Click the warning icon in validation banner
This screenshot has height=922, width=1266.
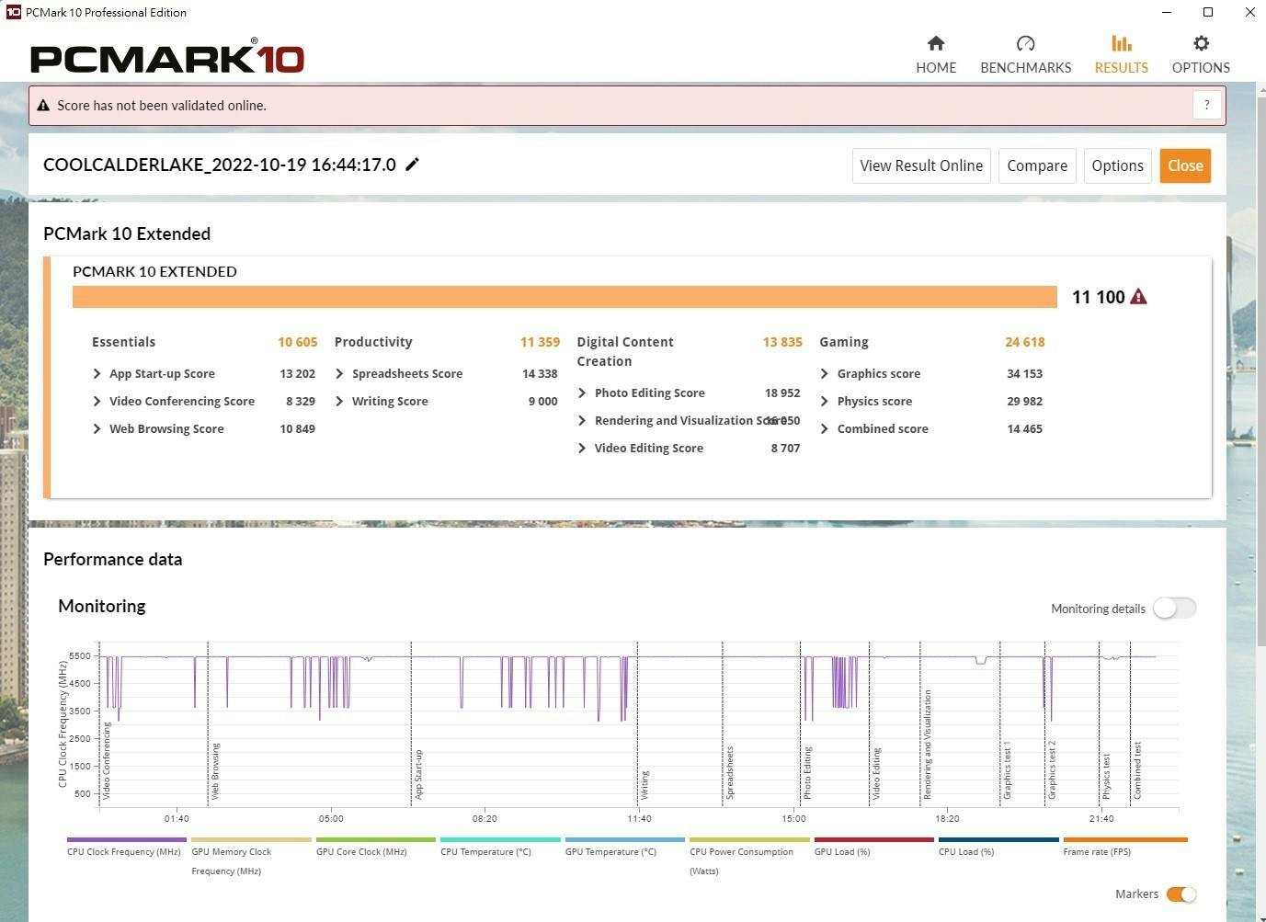tap(43, 106)
